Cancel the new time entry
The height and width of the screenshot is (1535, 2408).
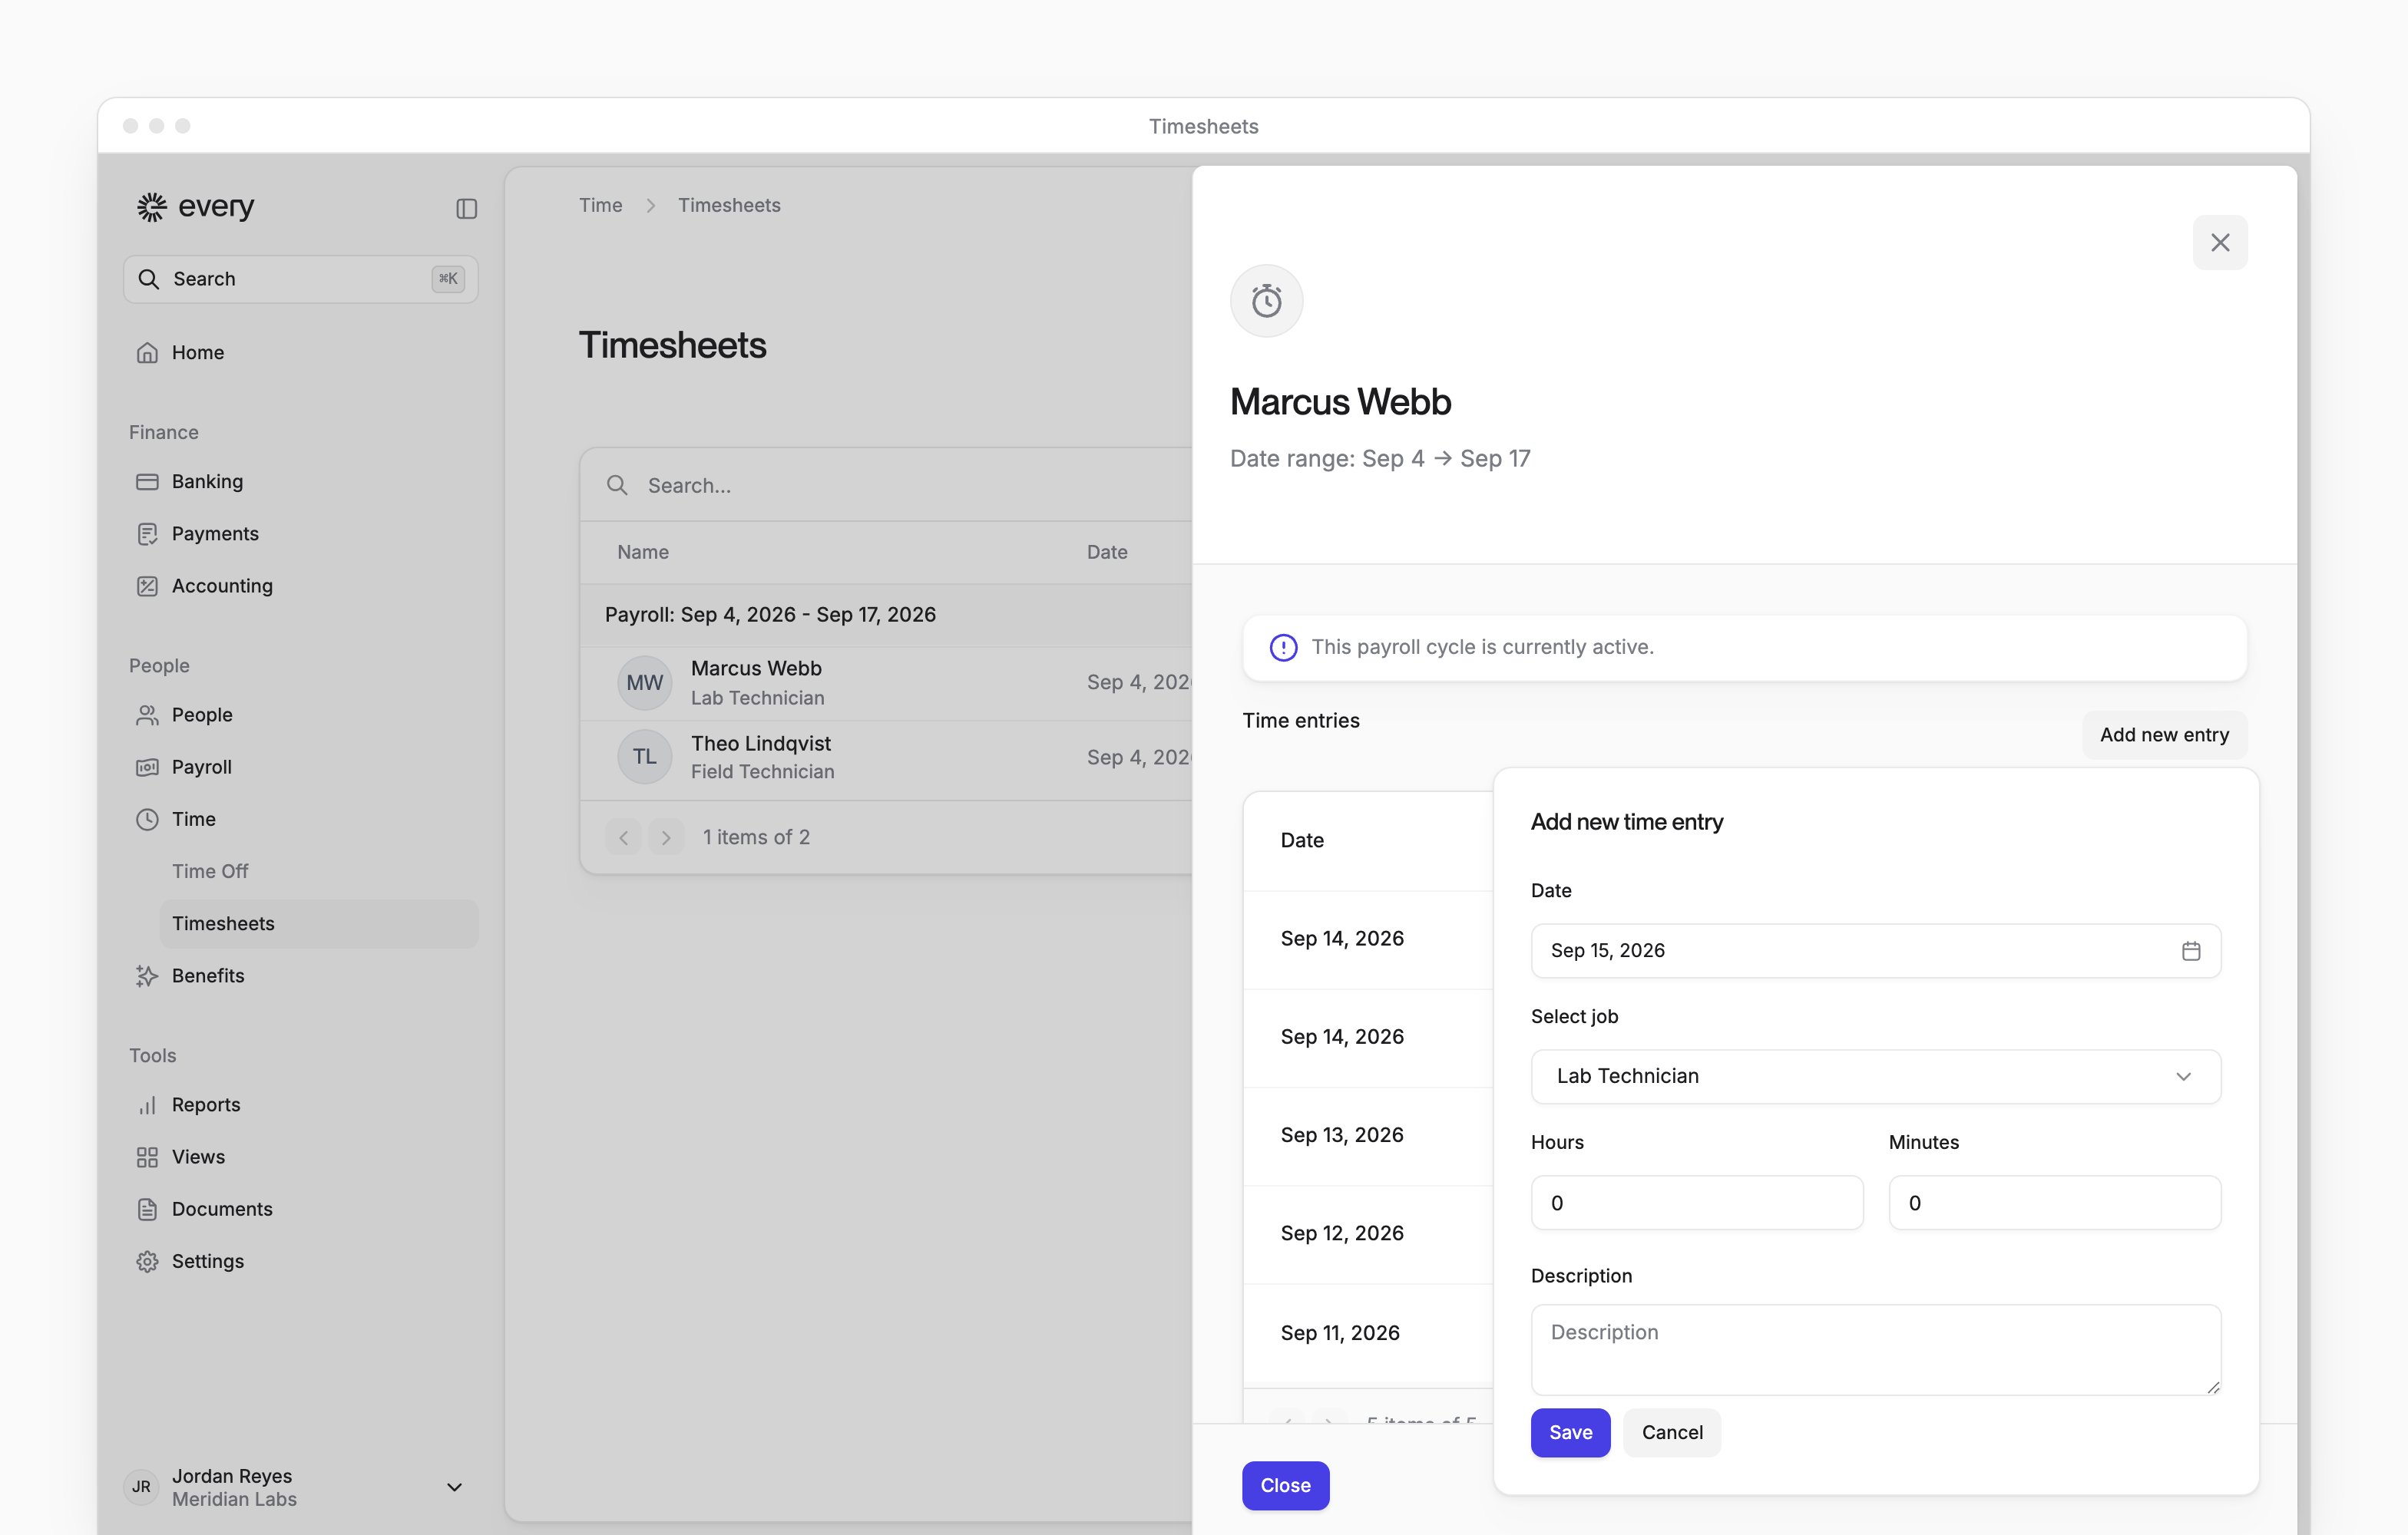(x=1672, y=1432)
